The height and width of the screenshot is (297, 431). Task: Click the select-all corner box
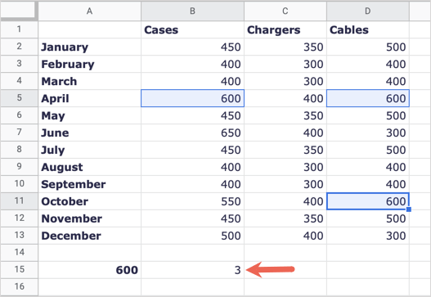point(19,11)
